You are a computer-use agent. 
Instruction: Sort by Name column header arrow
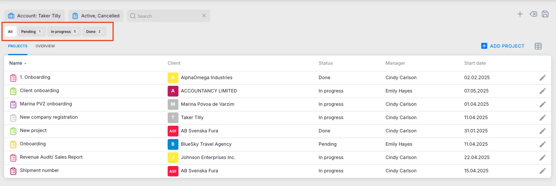click(x=25, y=64)
